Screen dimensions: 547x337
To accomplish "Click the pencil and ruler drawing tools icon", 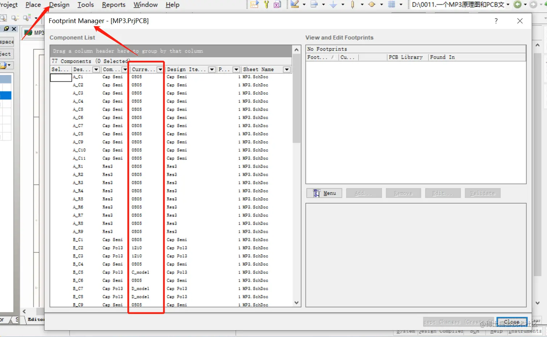I will point(295,4).
